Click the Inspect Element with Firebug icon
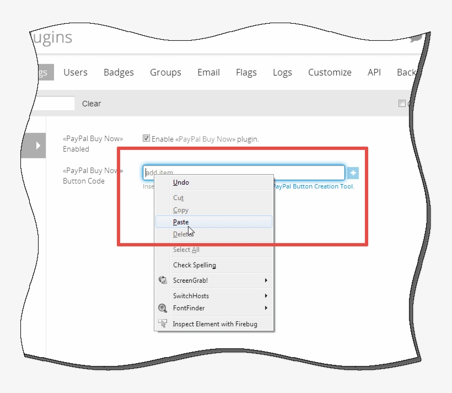This screenshot has width=452, height=393. coord(163,324)
